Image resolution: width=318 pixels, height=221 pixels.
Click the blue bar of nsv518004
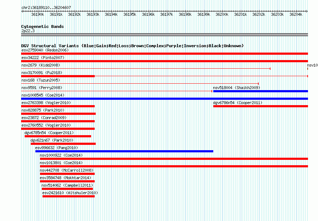pyautogui.click(x=260, y=91)
